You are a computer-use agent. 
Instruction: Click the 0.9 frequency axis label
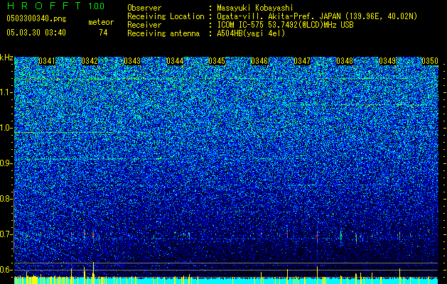point(6,163)
